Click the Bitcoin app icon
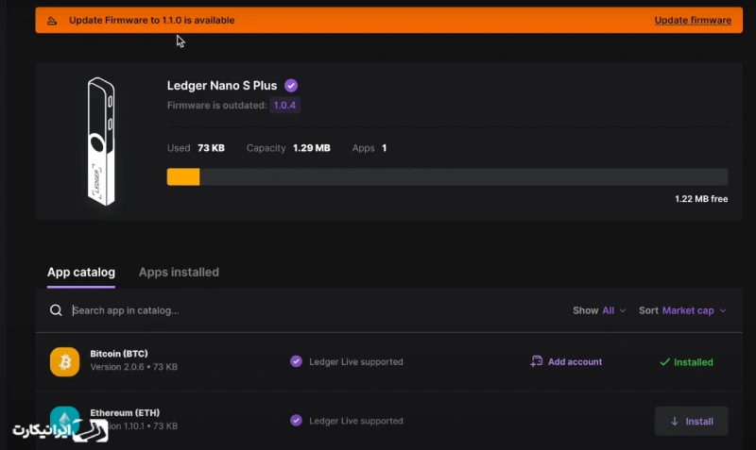 pyautogui.click(x=64, y=361)
